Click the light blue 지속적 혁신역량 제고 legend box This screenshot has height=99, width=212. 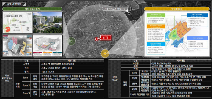[197, 42]
